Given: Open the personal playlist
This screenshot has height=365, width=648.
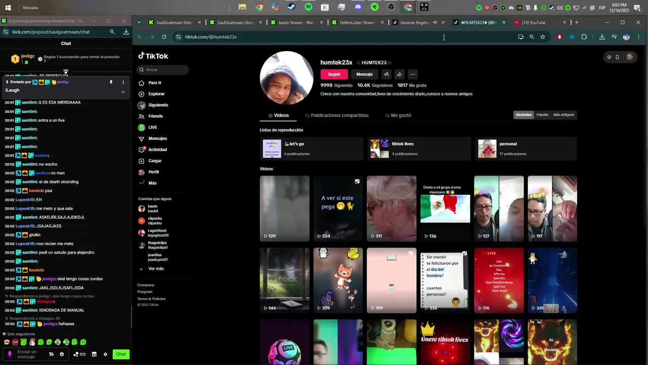Looking at the screenshot, I should 526,149.
